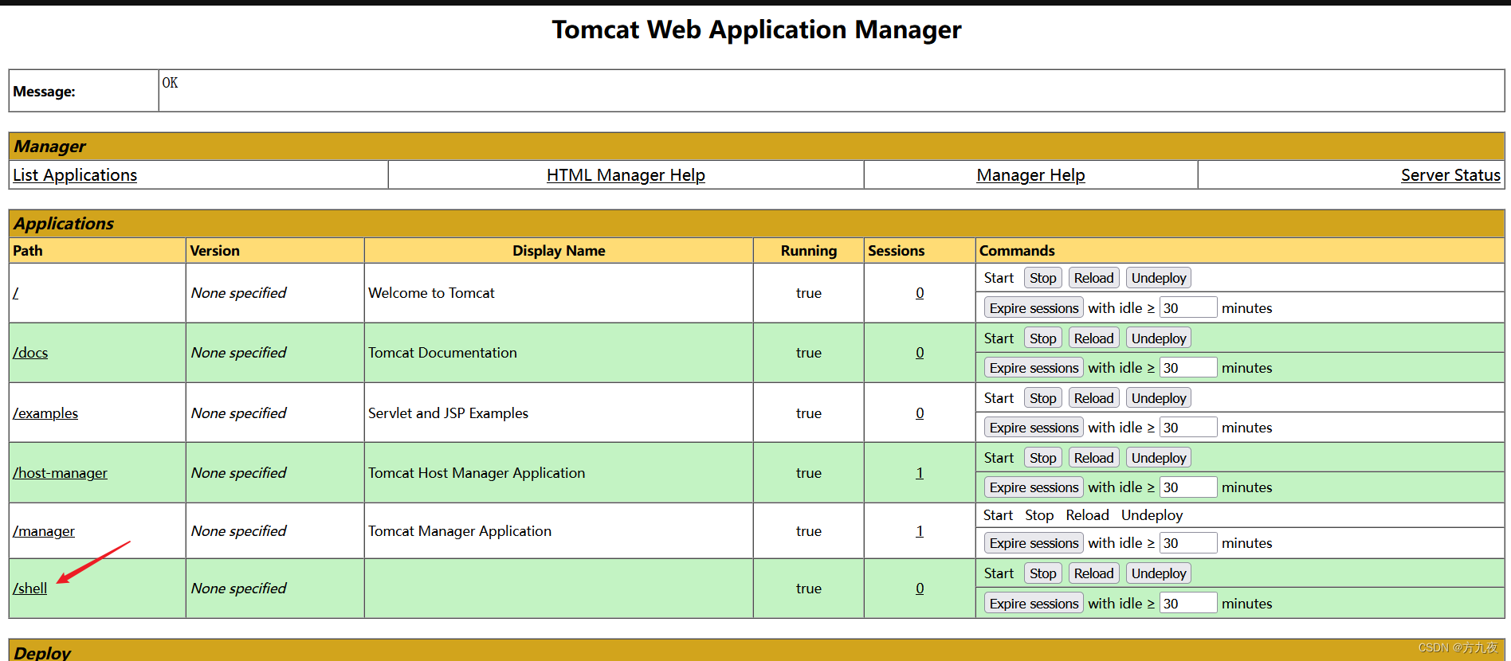1511x661 pixels.
Task: Focus idle minutes field for root app
Action: point(1188,308)
